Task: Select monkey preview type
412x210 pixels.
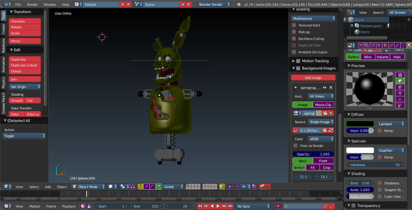Action: tap(400, 93)
